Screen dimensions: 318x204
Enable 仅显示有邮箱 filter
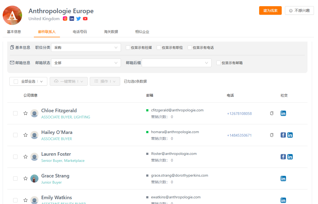[x=219, y=63]
